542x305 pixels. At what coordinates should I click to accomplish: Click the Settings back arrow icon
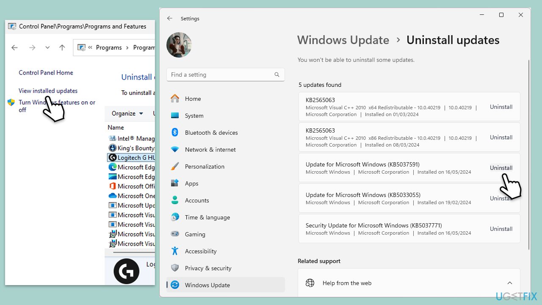[170, 18]
